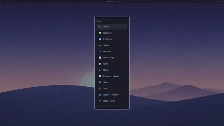Open Basecamp from its green icon
224x126 pixels.
100,33
